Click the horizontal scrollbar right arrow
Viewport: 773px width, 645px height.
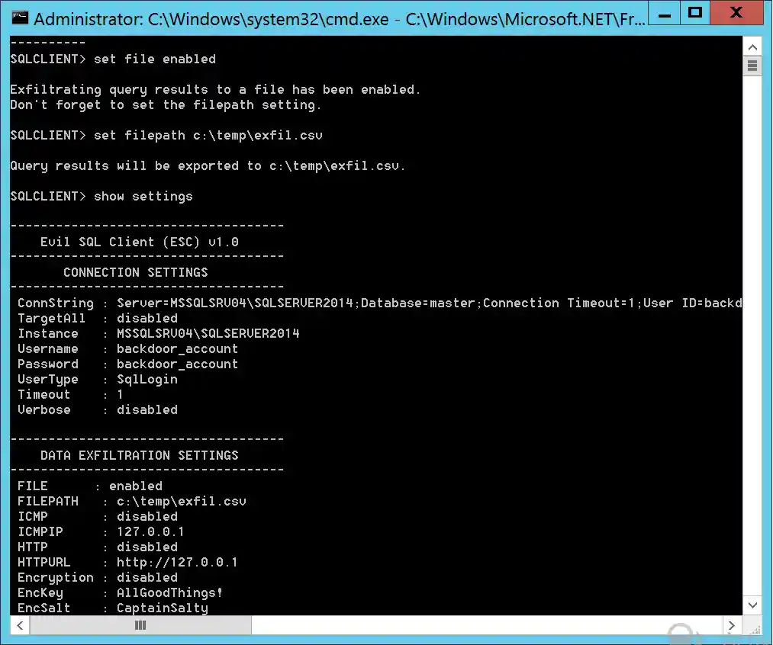tap(732, 625)
